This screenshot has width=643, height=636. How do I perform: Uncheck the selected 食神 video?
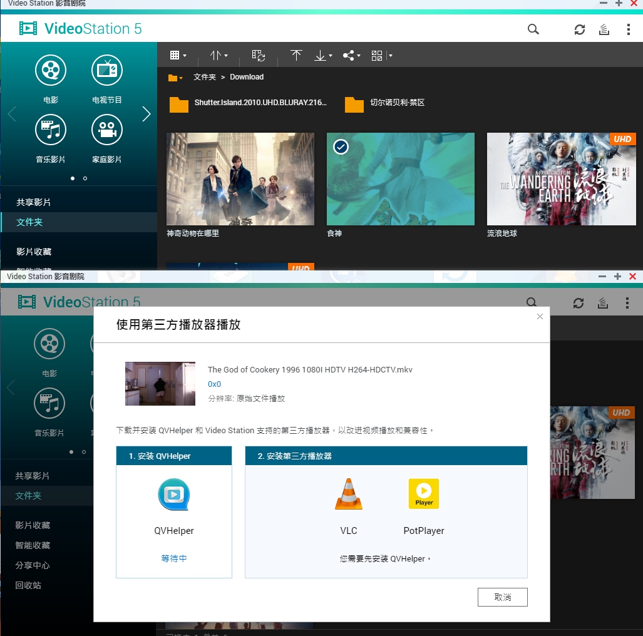click(x=340, y=146)
